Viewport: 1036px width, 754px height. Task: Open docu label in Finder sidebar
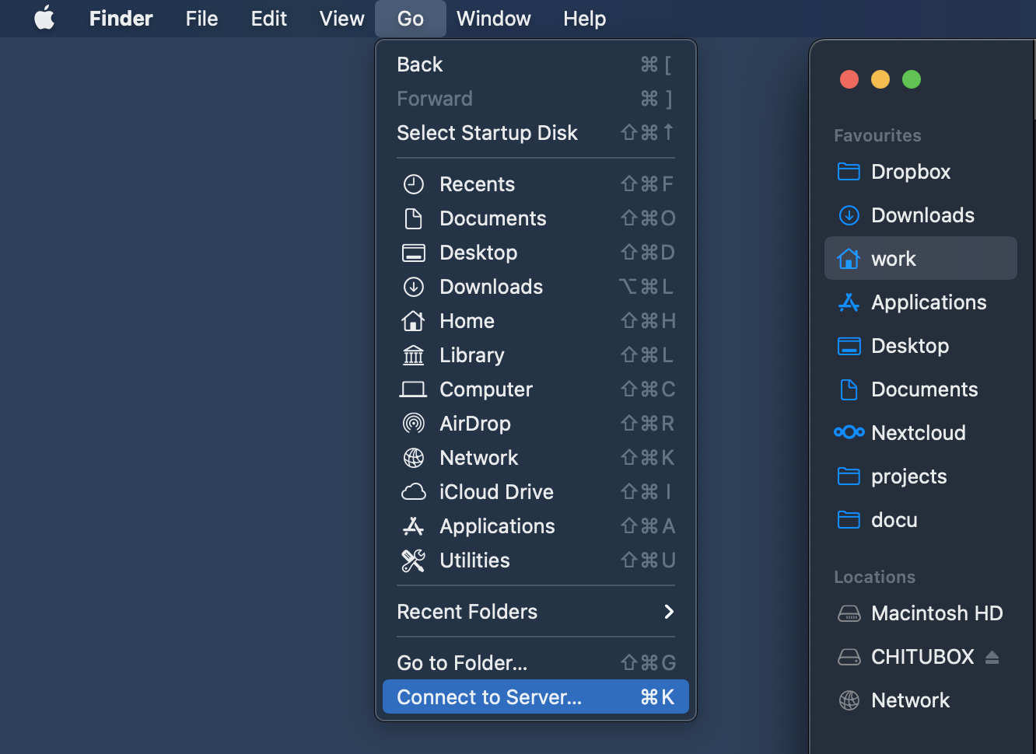pos(894,520)
